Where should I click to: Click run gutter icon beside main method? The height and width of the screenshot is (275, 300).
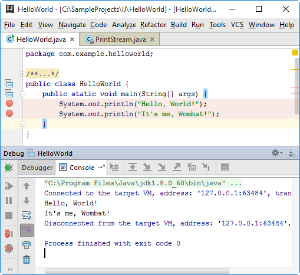click(x=9, y=93)
